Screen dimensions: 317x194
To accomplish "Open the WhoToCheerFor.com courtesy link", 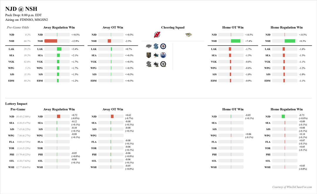I will pyautogui.click(x=292, y=187).
